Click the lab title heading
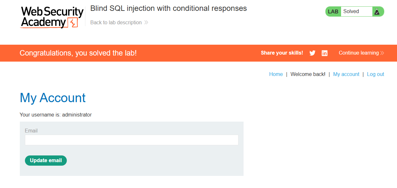Viewport: 397px width, 188px height. pos(168,9)
